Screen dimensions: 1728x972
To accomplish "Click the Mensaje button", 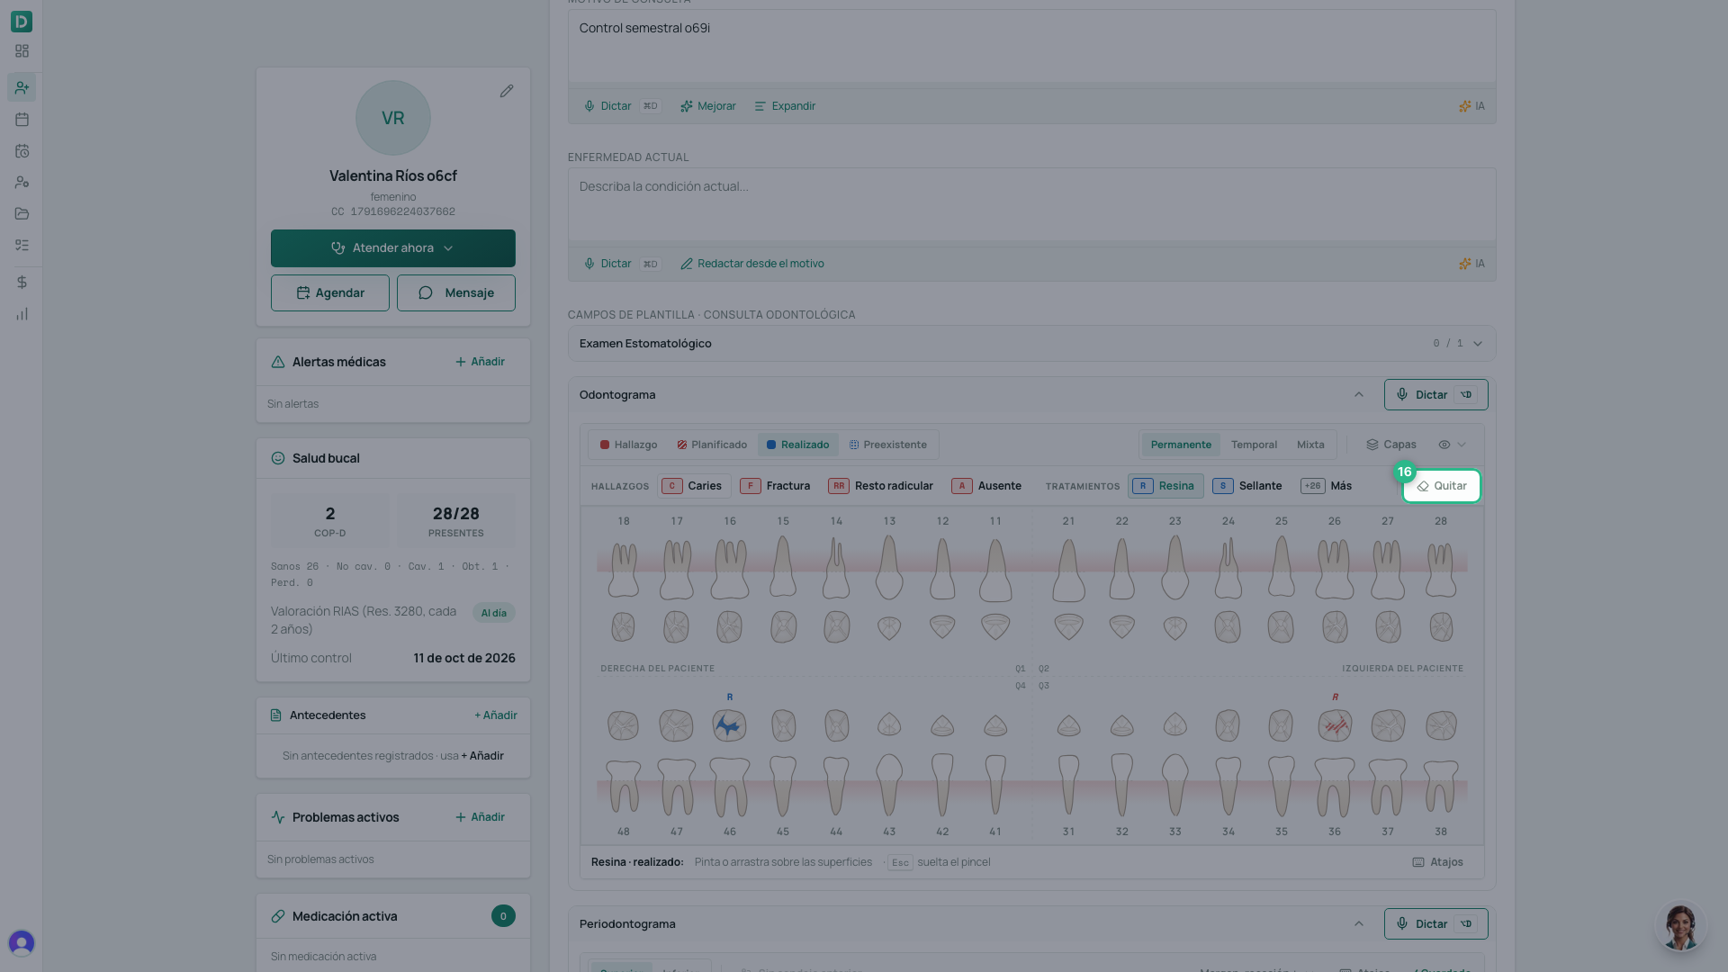I will (456, 293).
